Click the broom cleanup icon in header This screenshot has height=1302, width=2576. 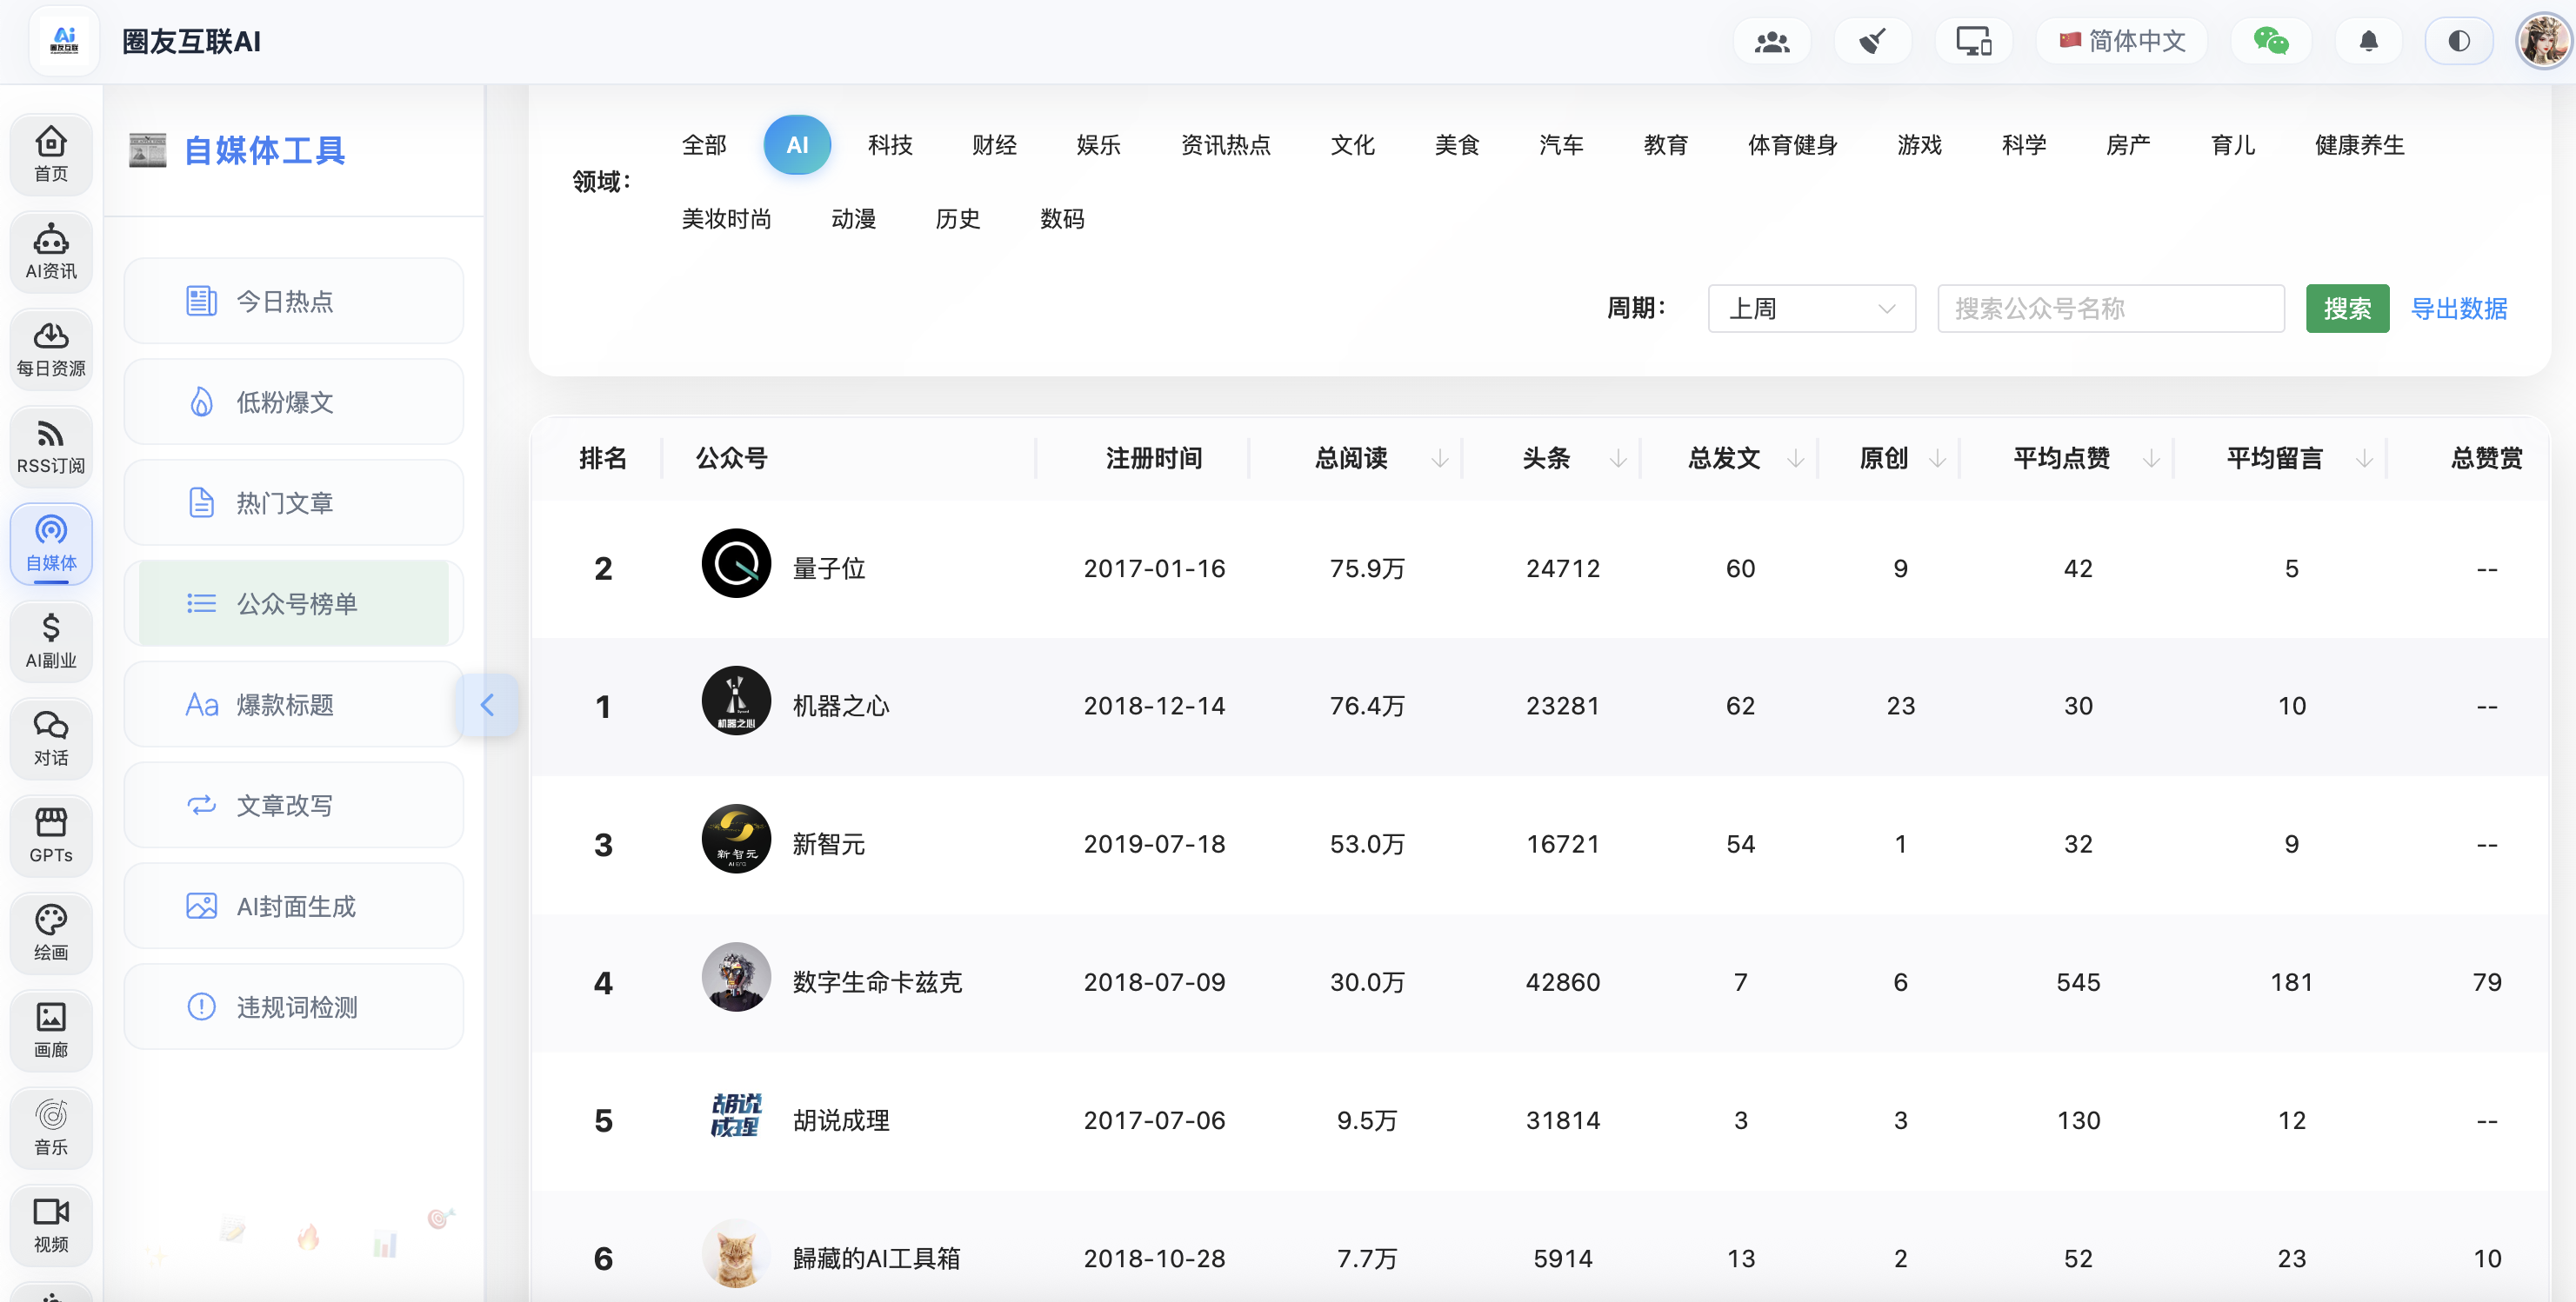(1872, 41)
